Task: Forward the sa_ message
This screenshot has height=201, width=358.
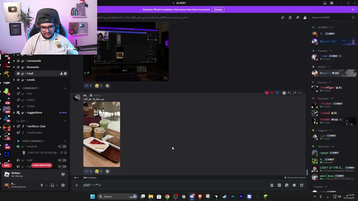Action: [x=295, y=93]
